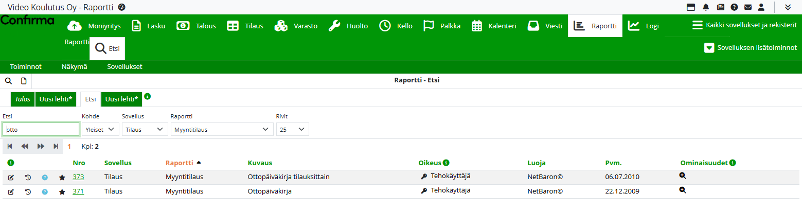Open the Toiminnot menu
802x211 pixels.
[26, 67]
